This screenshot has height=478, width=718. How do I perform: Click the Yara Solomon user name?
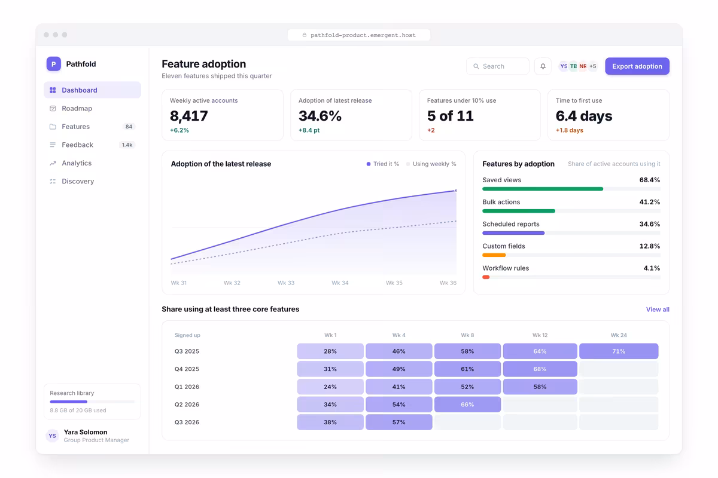pos(86,432)
